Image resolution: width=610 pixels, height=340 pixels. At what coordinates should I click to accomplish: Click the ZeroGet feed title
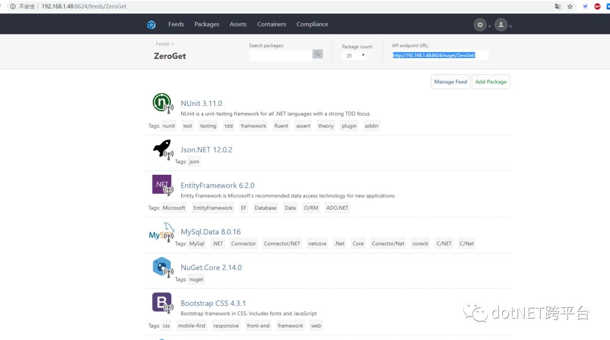[x=170, y=56]
